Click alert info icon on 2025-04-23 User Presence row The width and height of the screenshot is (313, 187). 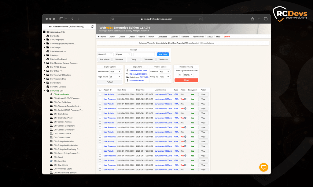[x=185, y=99]
